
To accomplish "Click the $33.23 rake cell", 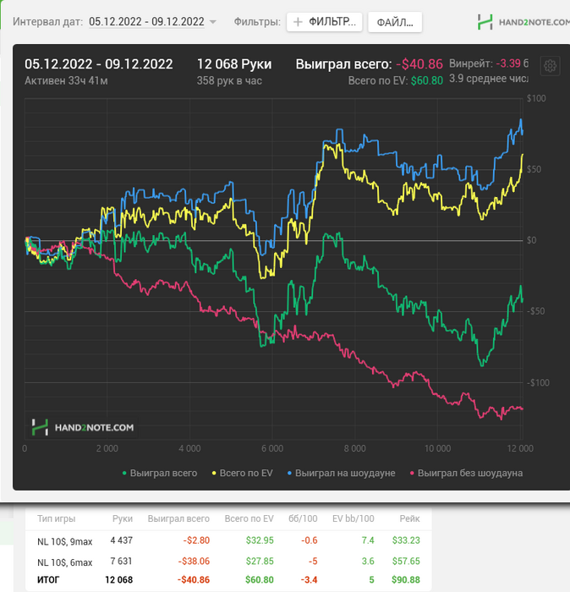I will [x=406, y=540].
